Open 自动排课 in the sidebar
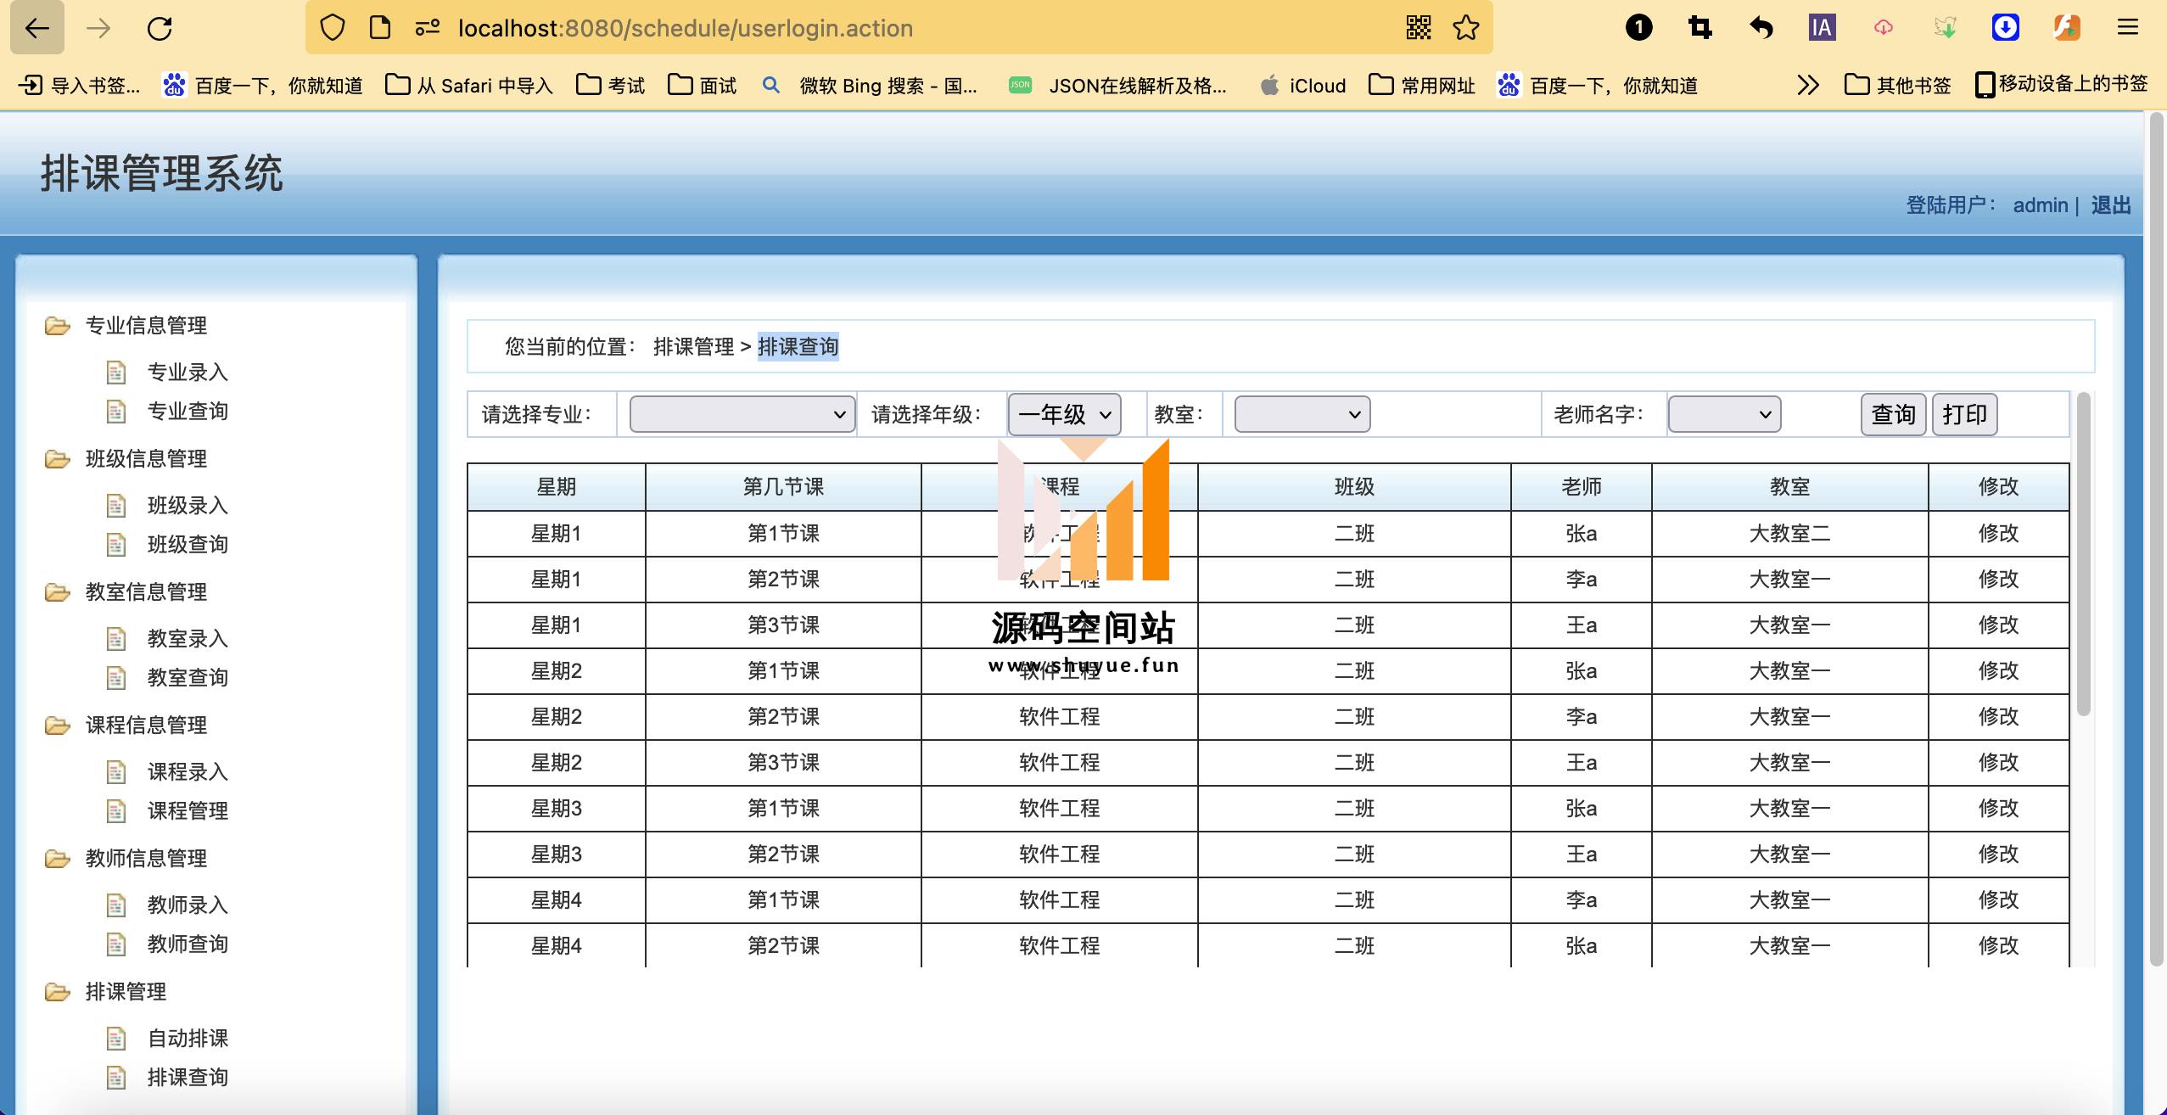2167x1115 pixels. coord(188,1038)
